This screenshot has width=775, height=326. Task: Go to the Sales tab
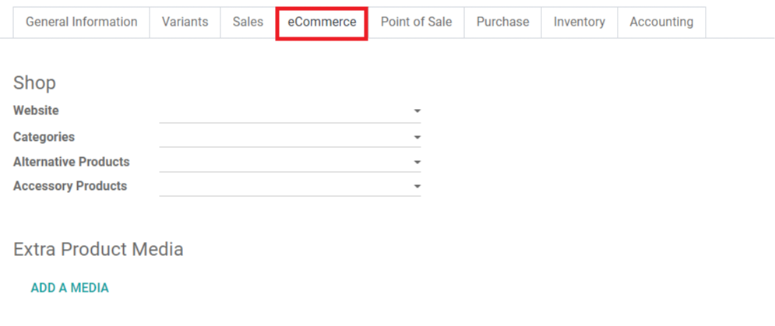pyautogui.click(x=248, y=23)
